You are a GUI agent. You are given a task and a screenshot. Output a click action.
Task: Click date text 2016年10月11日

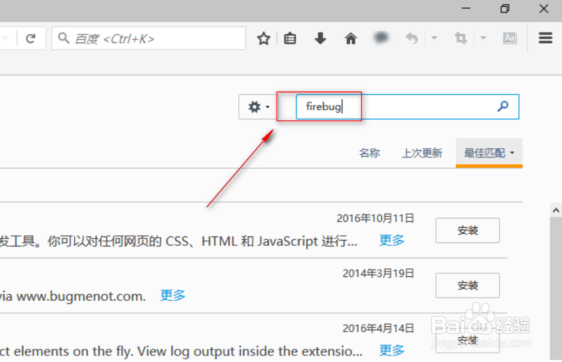(x=376, y=218)
